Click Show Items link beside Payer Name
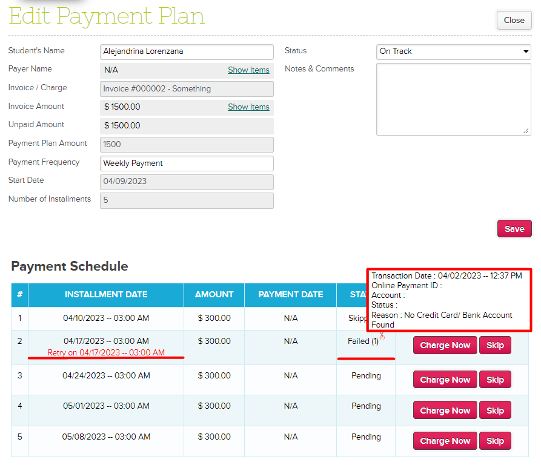Screen dimensions: 541x465 248,70
